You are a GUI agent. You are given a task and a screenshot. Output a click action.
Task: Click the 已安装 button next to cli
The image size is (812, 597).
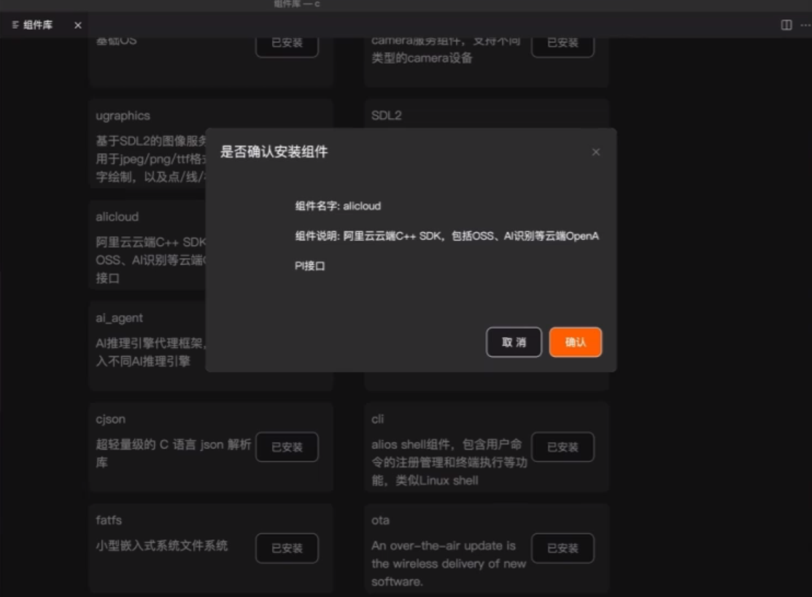(x=562, y=447)
